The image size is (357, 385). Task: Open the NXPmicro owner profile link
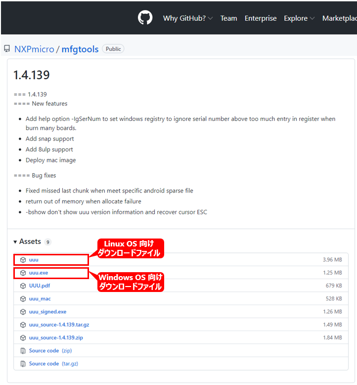[34, 49]
